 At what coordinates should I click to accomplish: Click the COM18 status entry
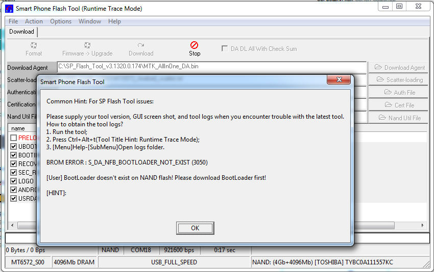pyautogui.click(x=141, y=250)
